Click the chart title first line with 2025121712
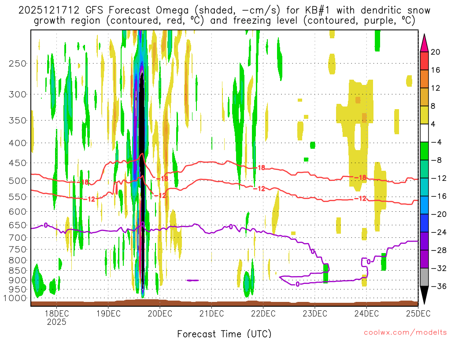Image resolution: width=451 pixels, height=338 pixels. 224,11
